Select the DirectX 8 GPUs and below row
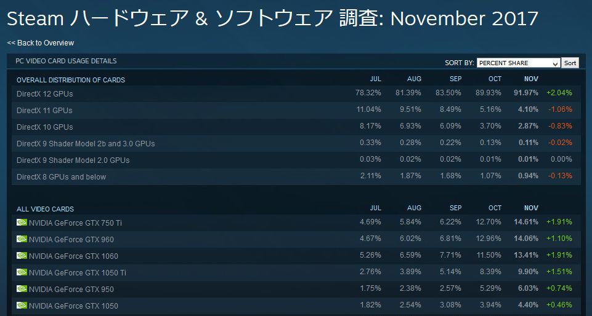 (296, 176)
